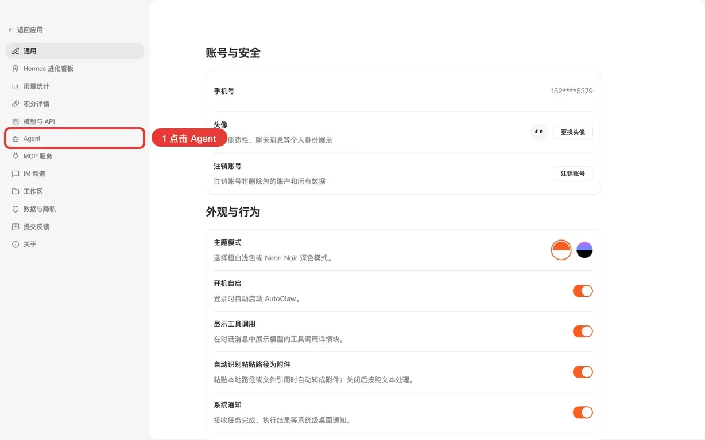Open 工作区 settings
The height and width of the screenshot is (440, 705).
point(75,191)
